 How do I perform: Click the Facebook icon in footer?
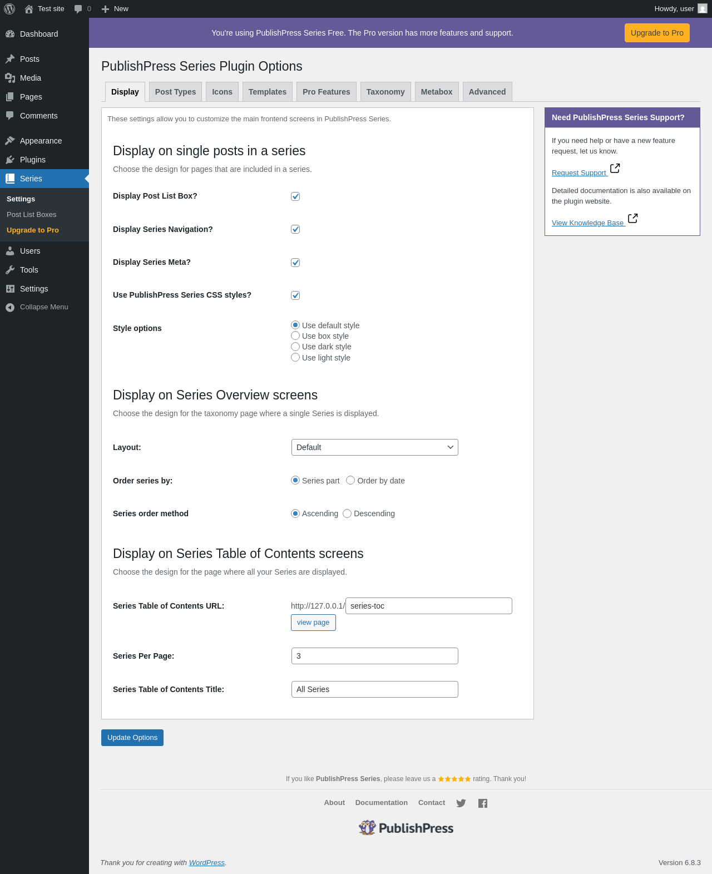click(x=483, y=803)
